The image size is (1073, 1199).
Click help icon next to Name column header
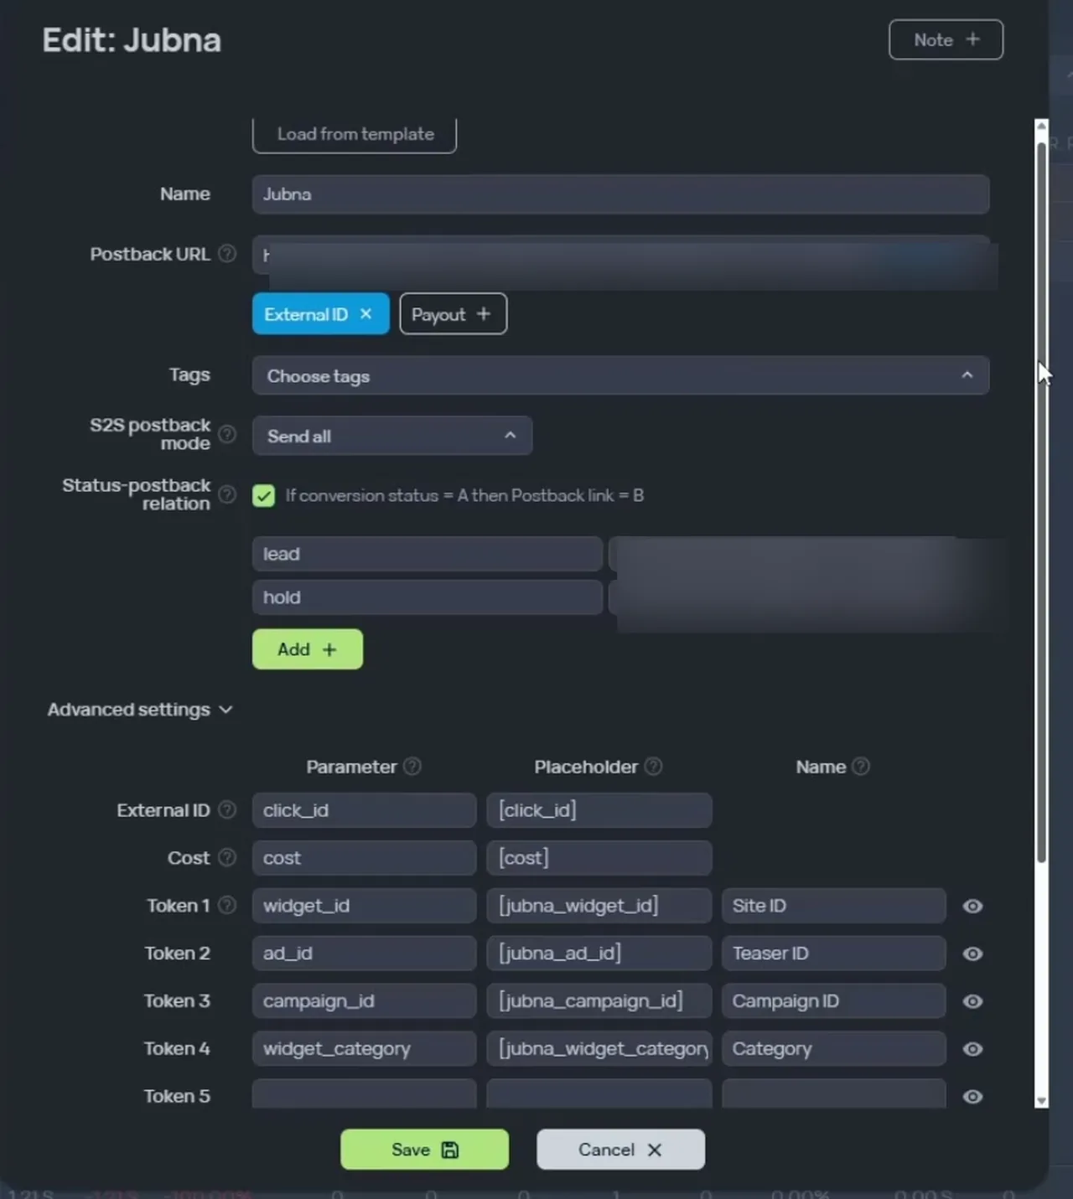(861, 766)
